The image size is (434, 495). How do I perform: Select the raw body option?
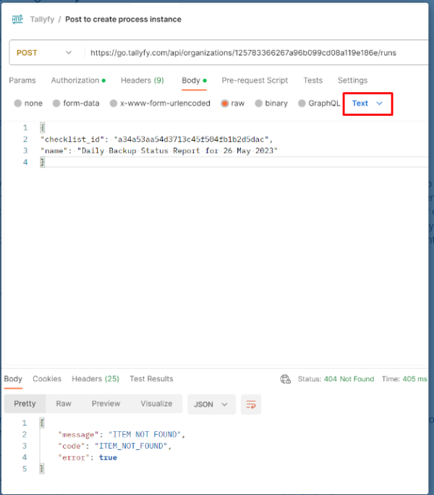[233, 103]
